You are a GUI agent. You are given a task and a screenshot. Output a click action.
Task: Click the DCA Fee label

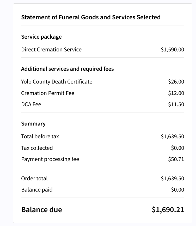click(31, 104)
